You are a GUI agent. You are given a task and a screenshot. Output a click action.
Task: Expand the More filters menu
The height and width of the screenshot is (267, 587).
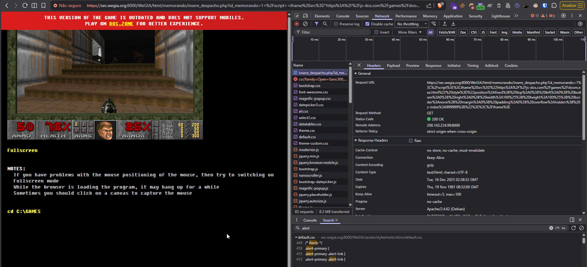410,32
